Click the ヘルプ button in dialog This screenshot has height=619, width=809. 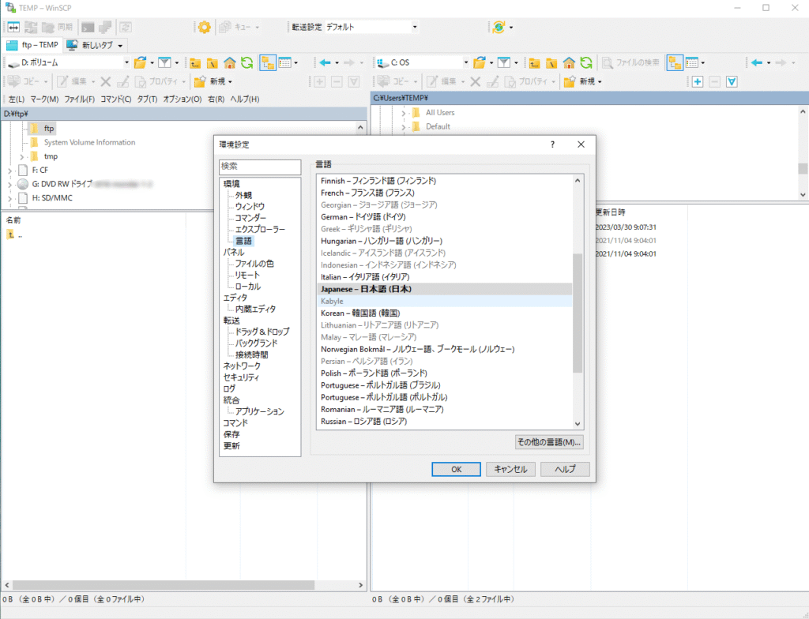coord(565,470)
